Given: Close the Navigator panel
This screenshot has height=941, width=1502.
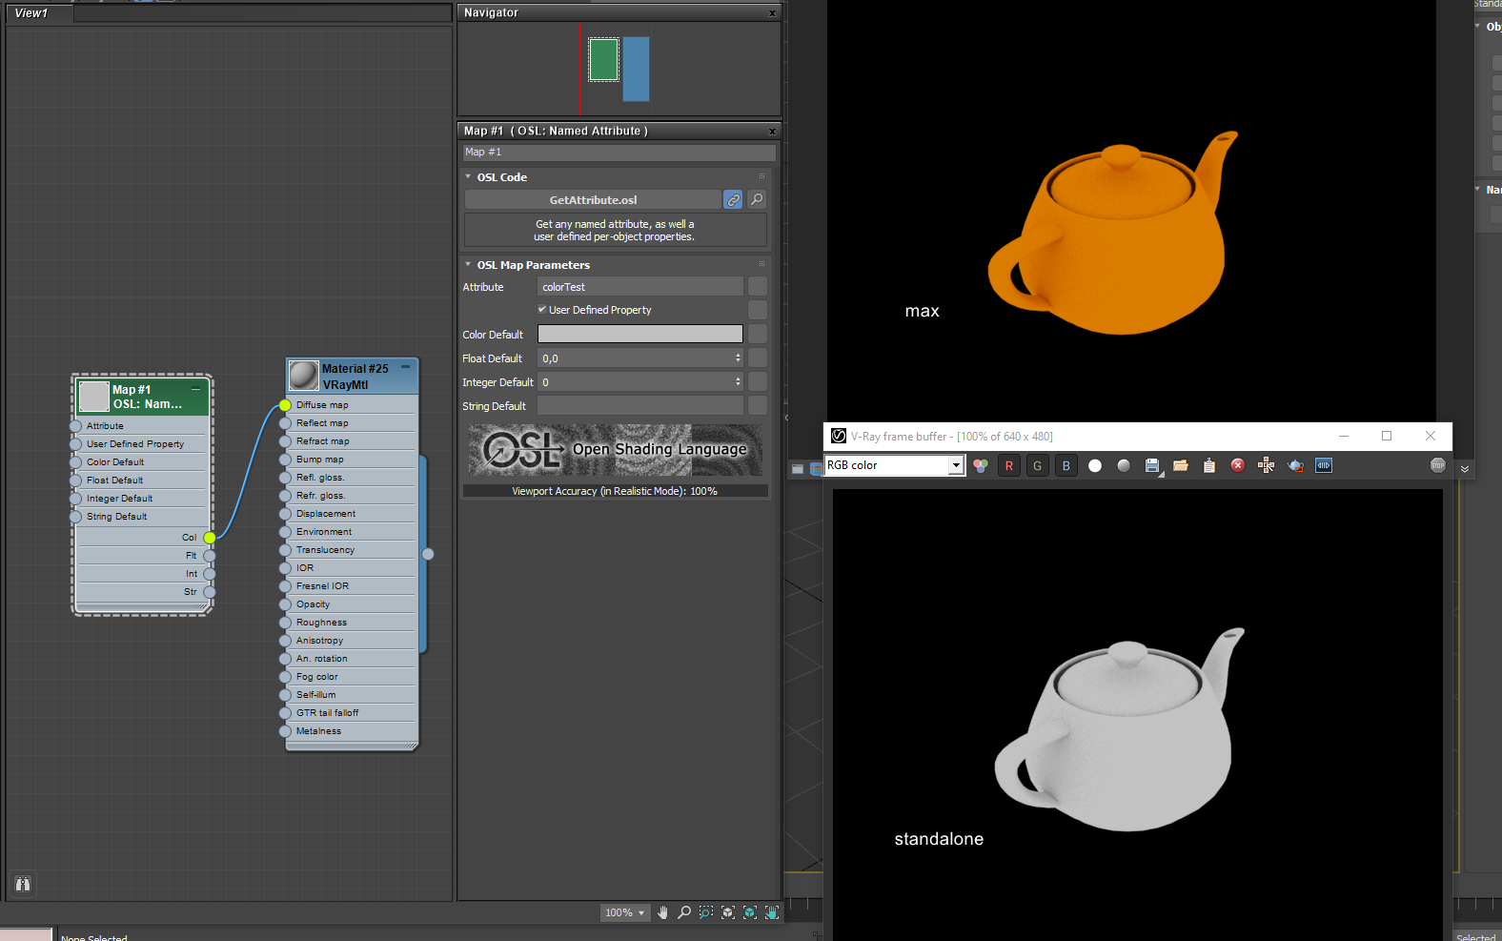Looking at the screenshot, I should [x=772, y=13].
